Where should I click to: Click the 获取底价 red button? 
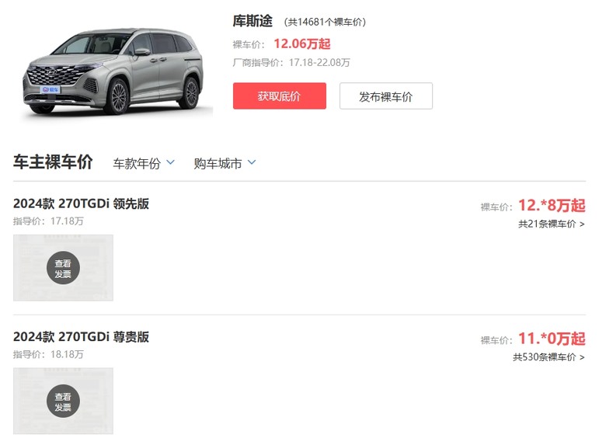280,96
